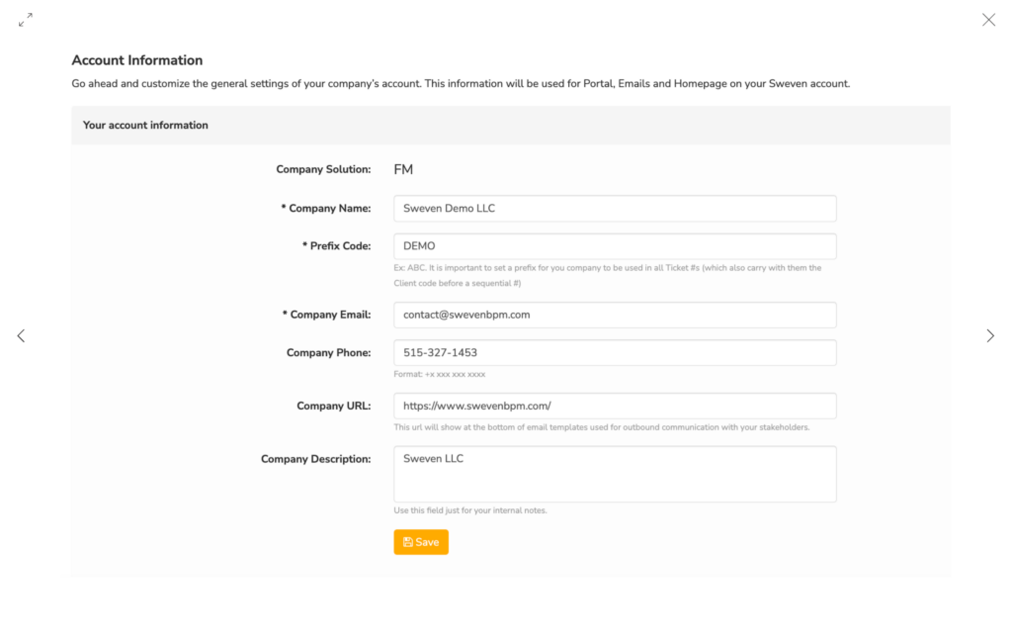Screen dimensions: 1012x641
Task: Click the Company Name input field
Action: [615, 208]
